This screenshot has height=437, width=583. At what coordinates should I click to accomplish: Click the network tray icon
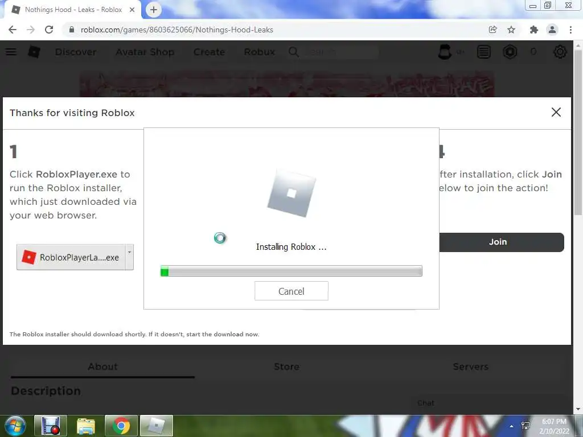point(525,426)
